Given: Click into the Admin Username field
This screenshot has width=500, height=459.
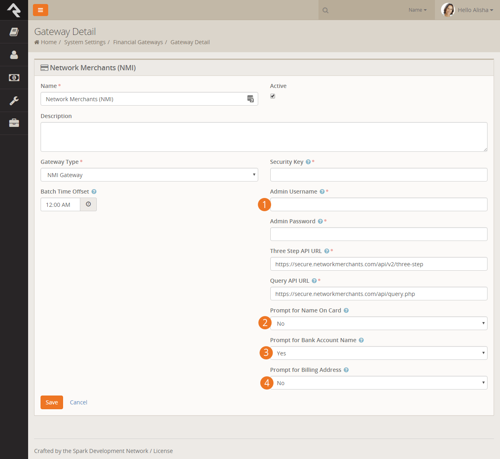Looking at the screenshot, I should [x=378, y=204].
